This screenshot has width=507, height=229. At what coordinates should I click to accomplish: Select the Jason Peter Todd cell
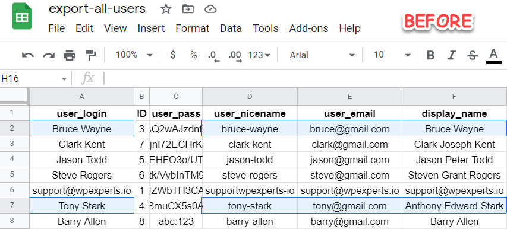455,160
